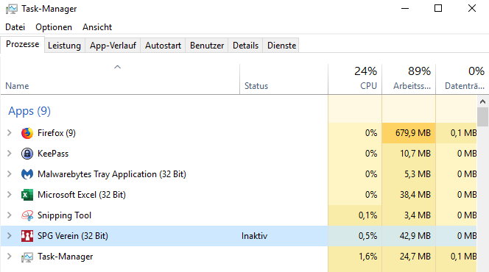Image resolution: width=489 pixels, height=272 pixels.
Task: Click the Apps (9) group heading
Action: click(x=29, y=111)
